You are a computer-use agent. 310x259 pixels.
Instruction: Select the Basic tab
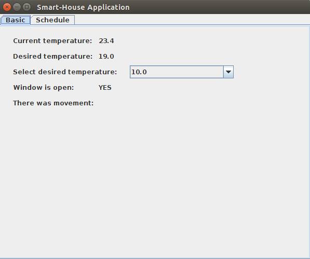coord(16,20)
